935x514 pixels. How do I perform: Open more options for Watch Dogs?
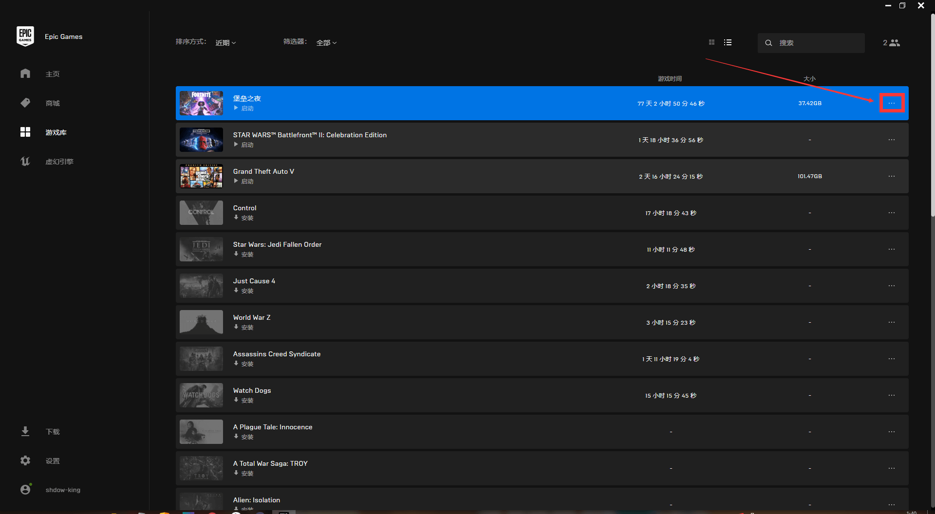coord(892,395)
